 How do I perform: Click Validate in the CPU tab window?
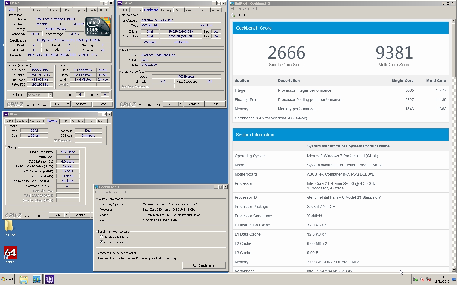point(81,104)
